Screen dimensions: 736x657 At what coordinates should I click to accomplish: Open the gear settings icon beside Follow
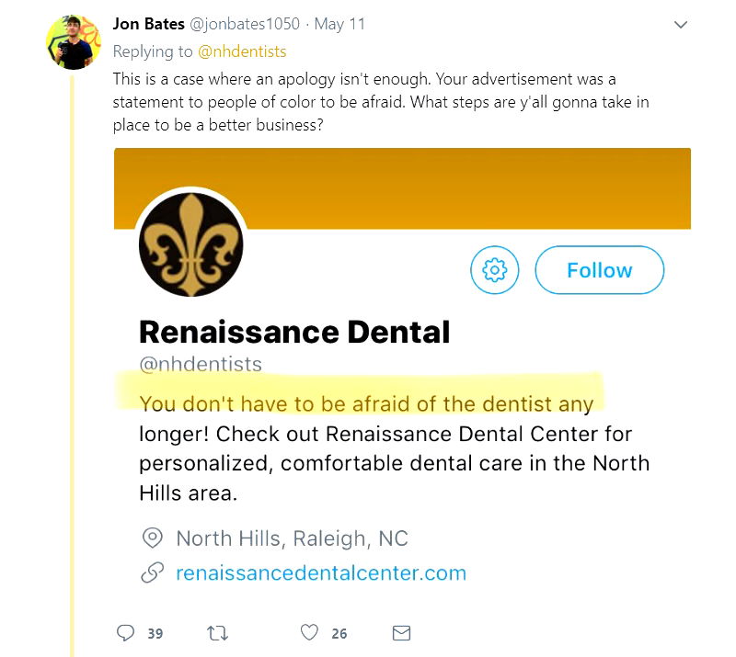pos(495,269)
